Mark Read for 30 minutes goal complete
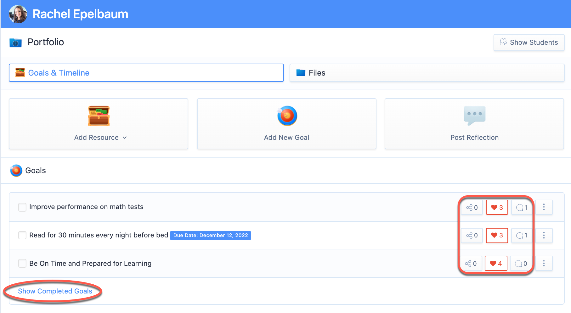The image size is (571, 313). coord(22,235)
